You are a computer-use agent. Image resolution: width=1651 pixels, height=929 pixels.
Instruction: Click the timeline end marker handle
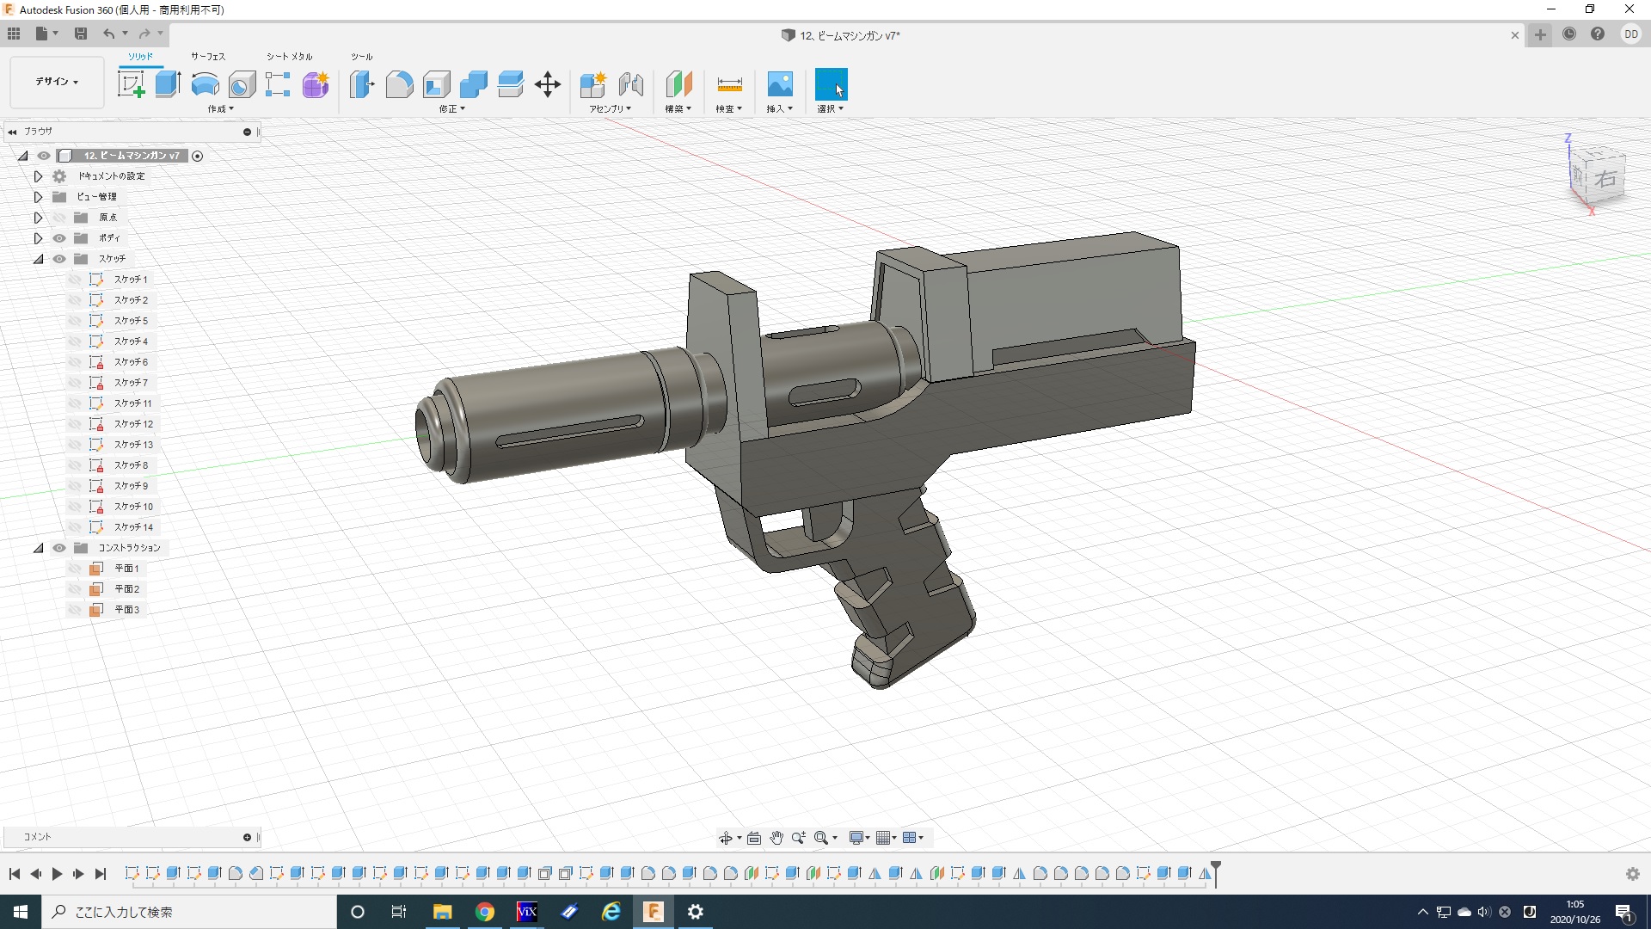tap(1215, 867)
